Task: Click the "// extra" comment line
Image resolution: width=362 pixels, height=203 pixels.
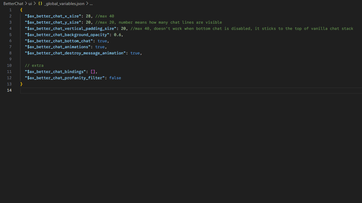Action: [34, 66]
